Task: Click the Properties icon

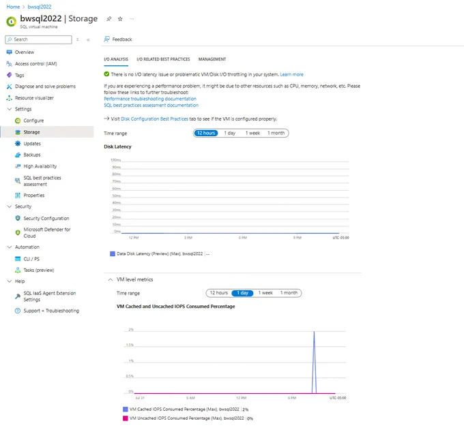Action: (x=18, y=196)
